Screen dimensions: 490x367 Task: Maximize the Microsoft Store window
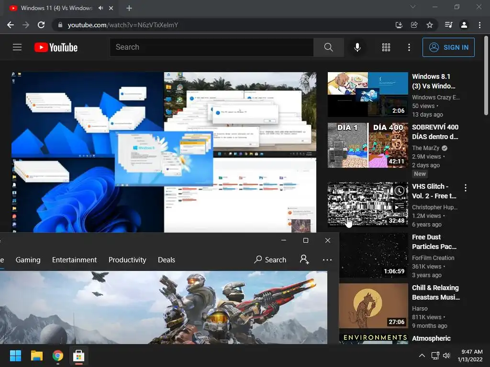pos(306,240)
